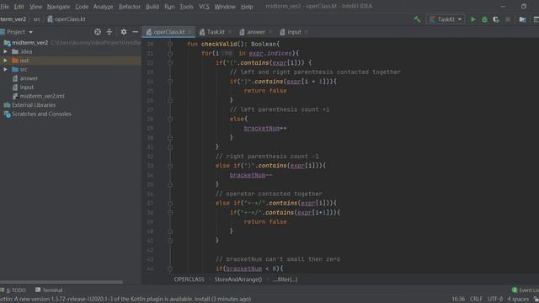Open the Help menu

pyautogui.click(x=247, y=7)
